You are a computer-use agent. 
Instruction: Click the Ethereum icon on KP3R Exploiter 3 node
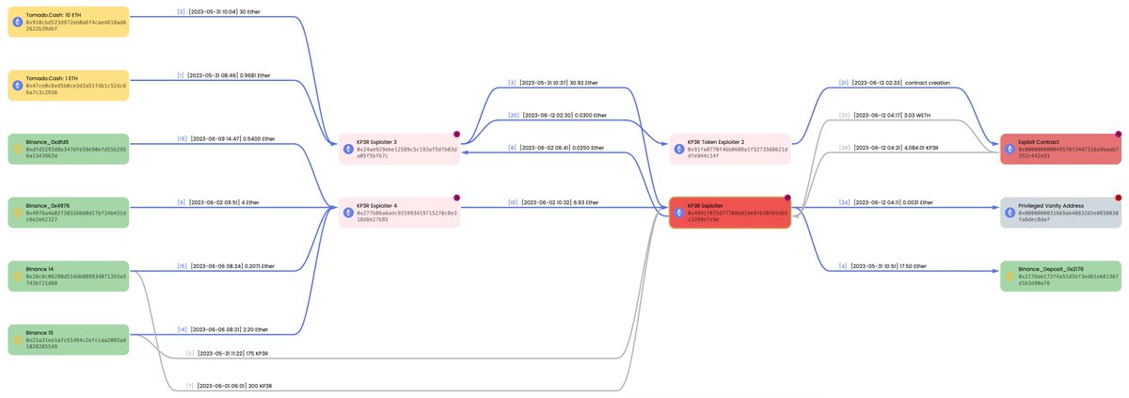click(x=349, y=149)
